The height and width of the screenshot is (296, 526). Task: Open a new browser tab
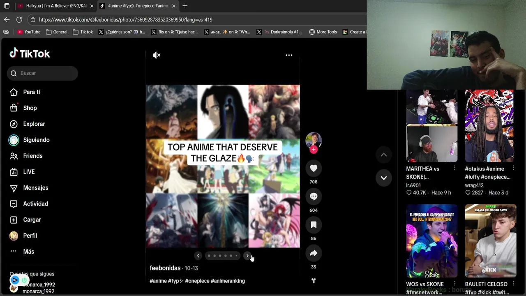185,6
